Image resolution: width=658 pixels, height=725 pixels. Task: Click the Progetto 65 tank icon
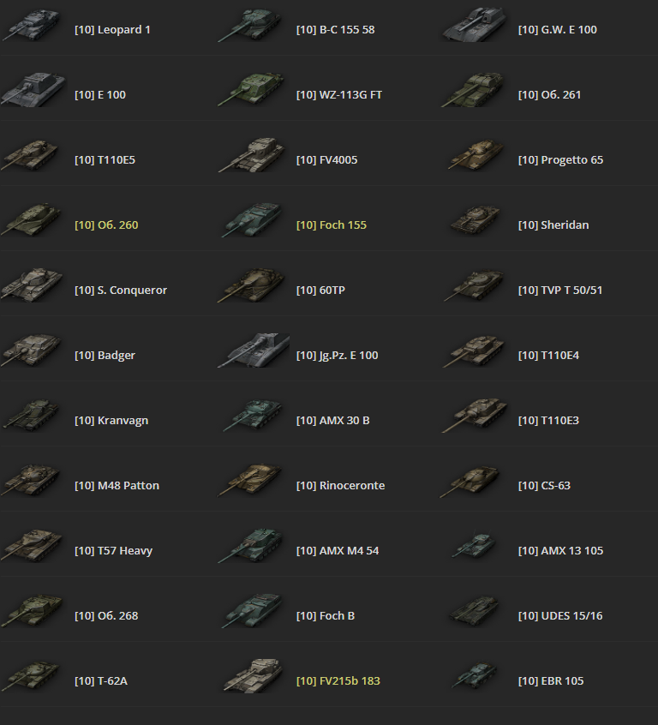click(x=476, y=156)
